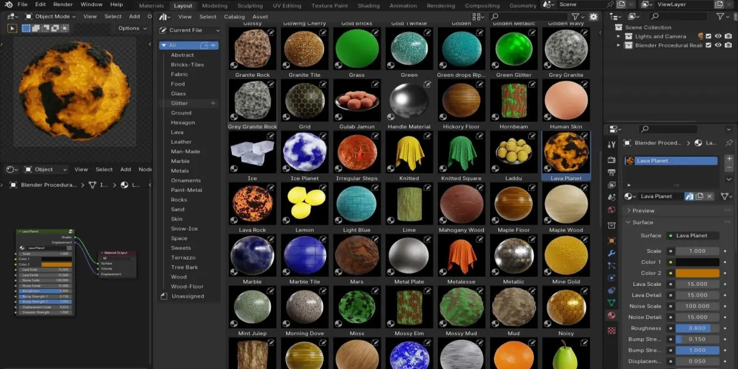Uncheck the Blender Procedural collection checkbox
Viewport: 738px width, 369px height.
(708, 46)
